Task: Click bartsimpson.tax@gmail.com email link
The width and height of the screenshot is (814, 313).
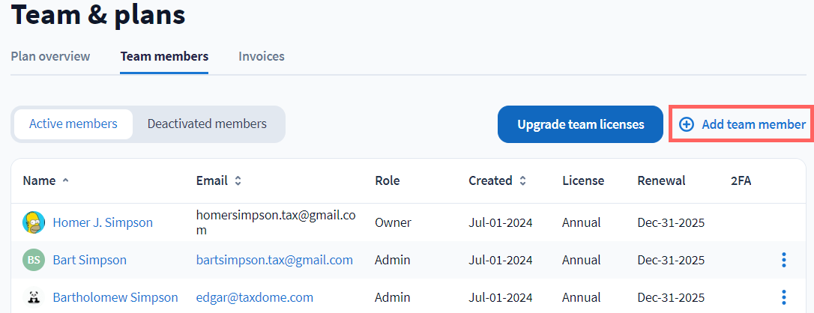Action: [x=274, y=260]
